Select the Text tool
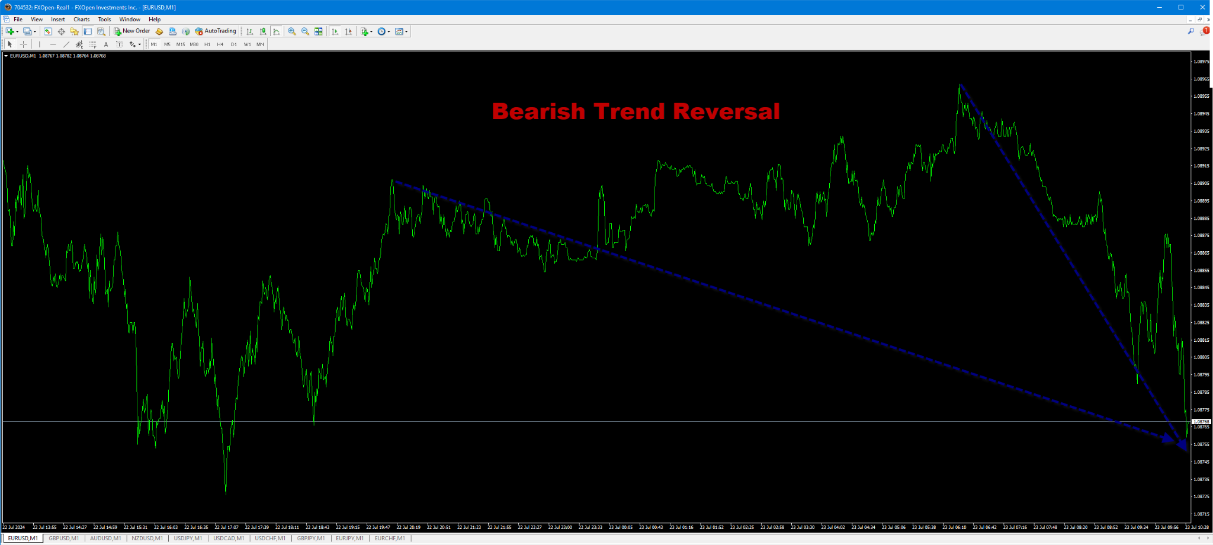The height and width of the screenshot is (545, 1213). coord(106,44)
